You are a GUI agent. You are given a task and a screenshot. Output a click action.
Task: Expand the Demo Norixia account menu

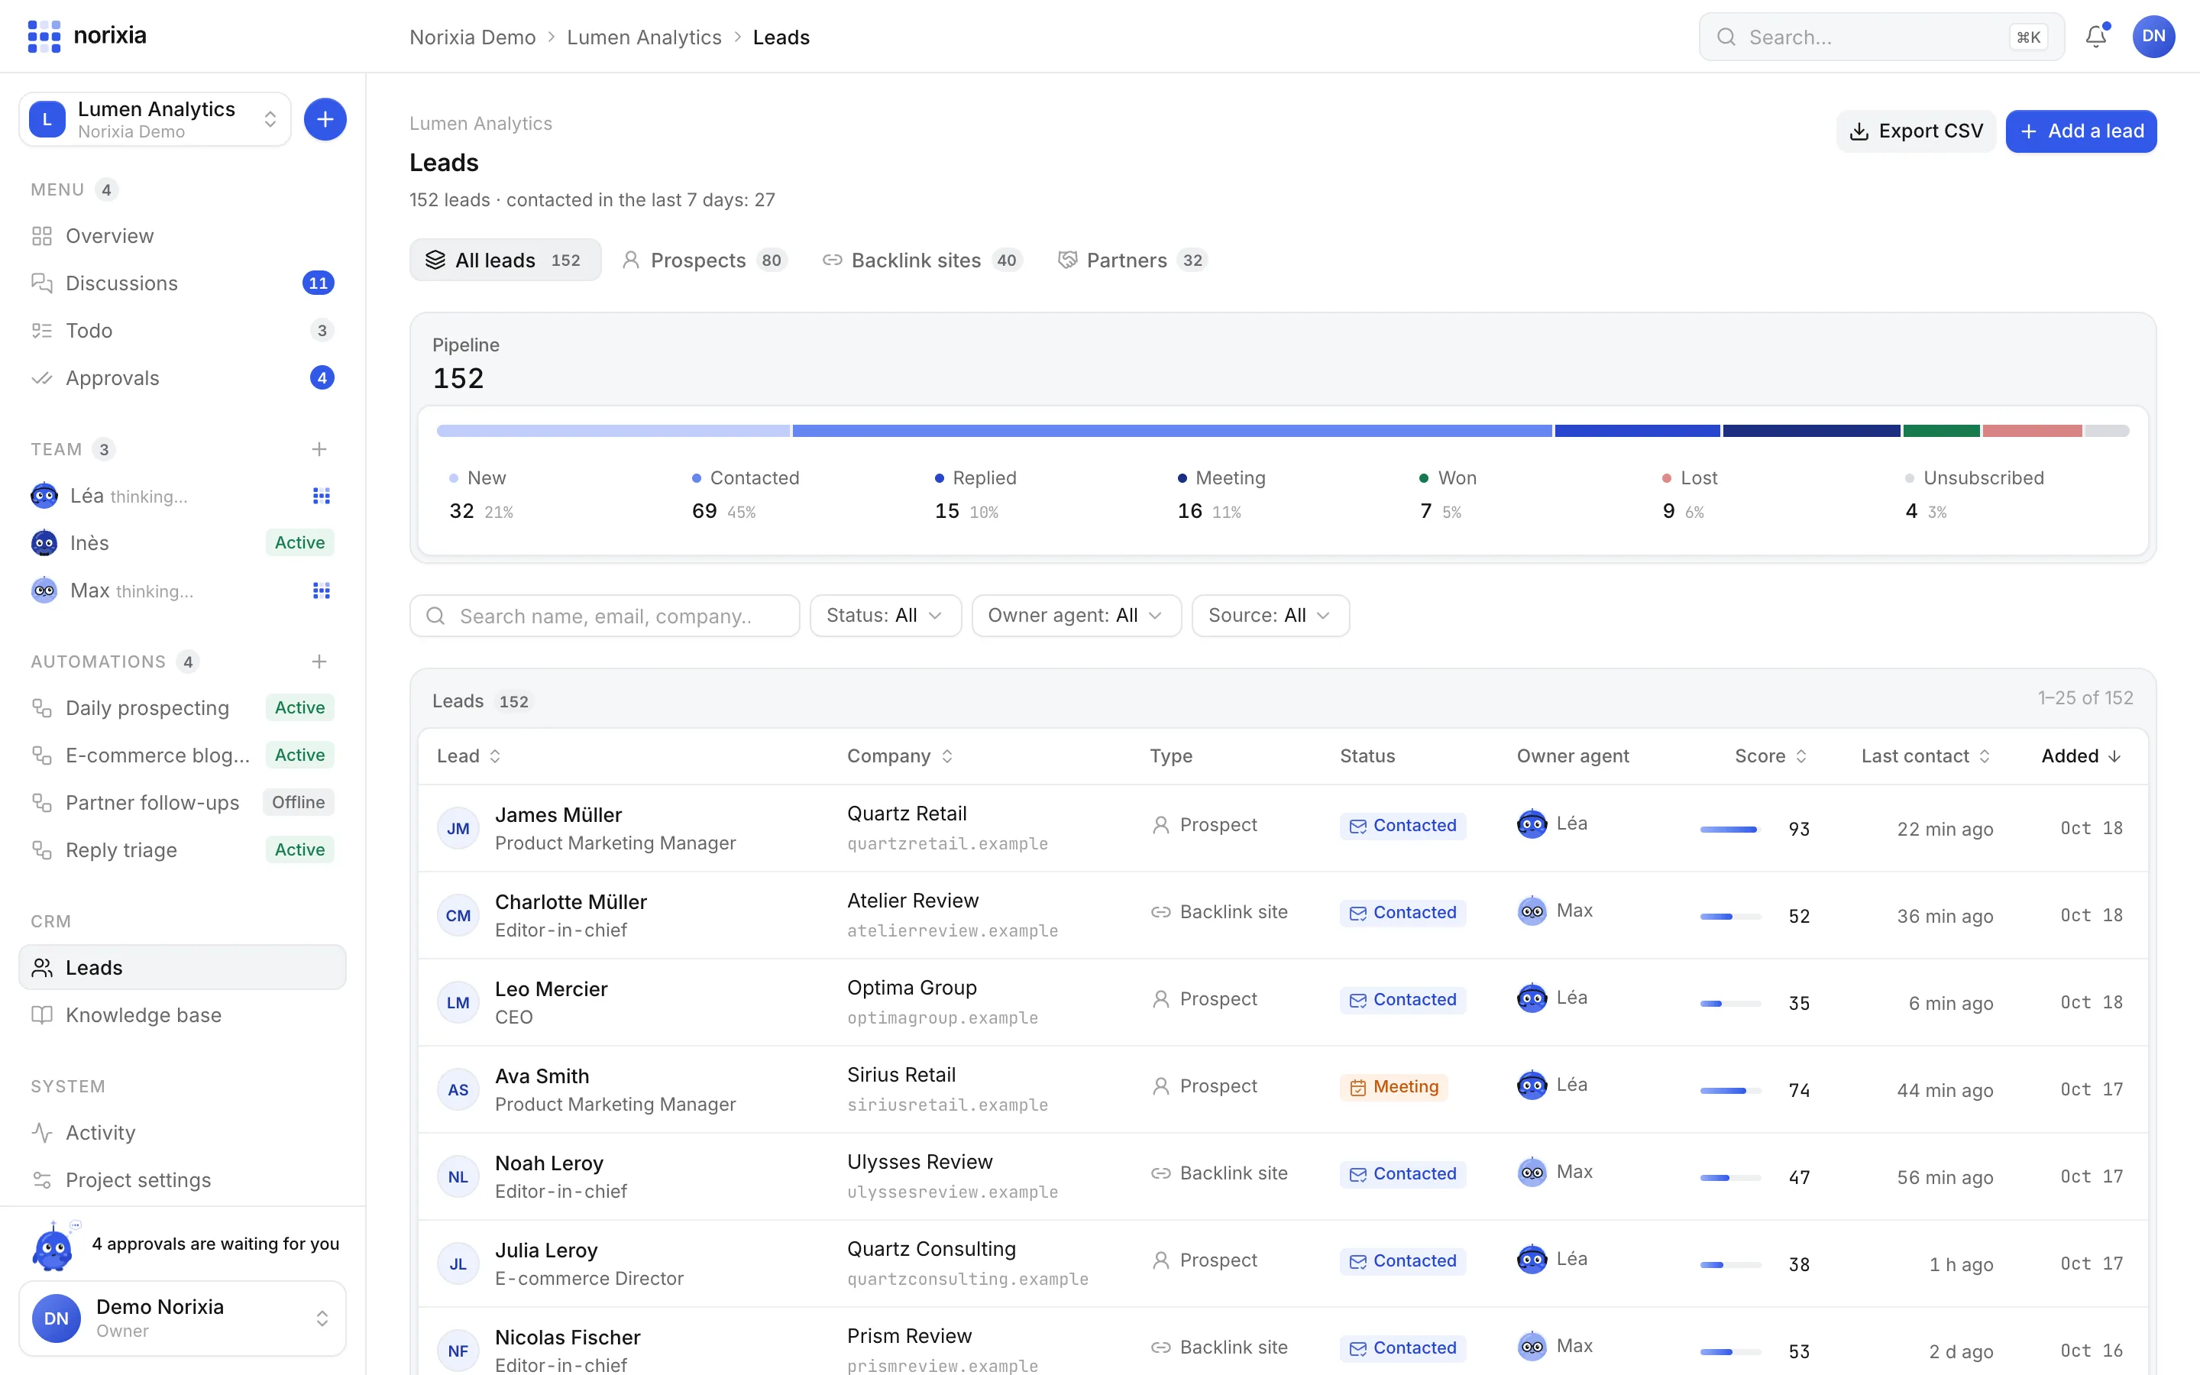183,1318
